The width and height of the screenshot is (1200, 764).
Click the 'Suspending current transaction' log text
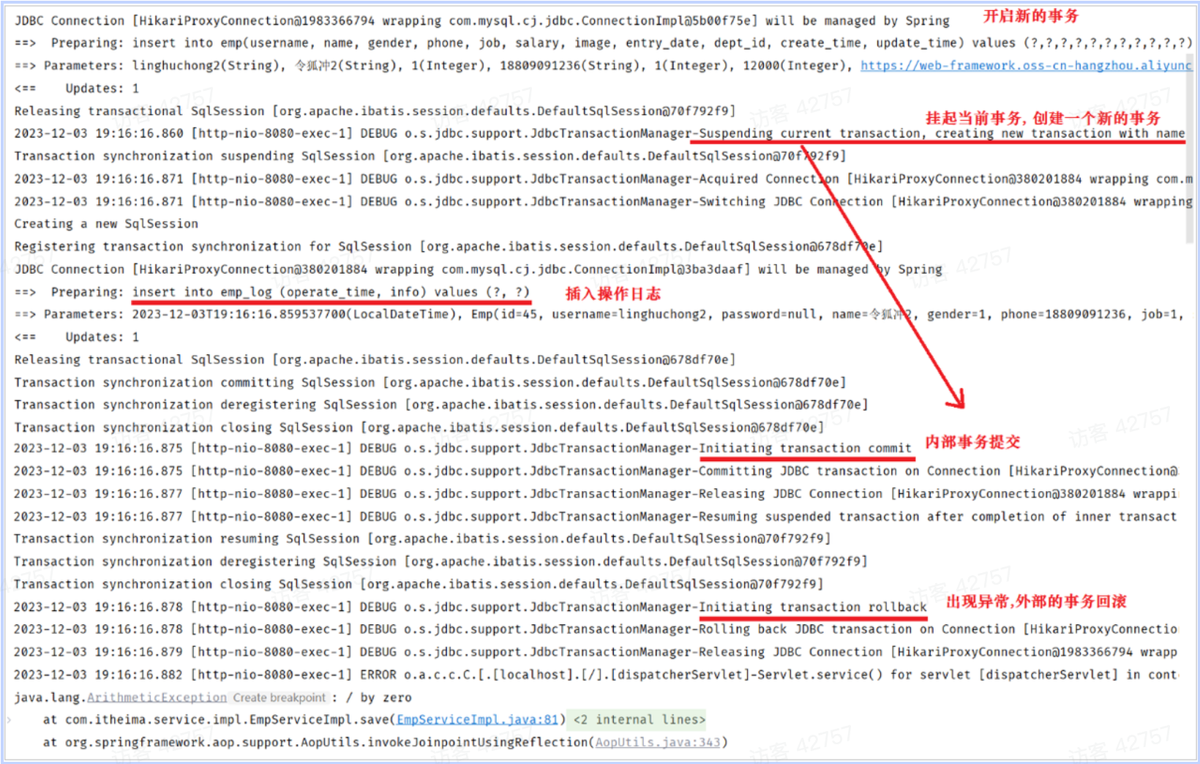coord(809,133)
